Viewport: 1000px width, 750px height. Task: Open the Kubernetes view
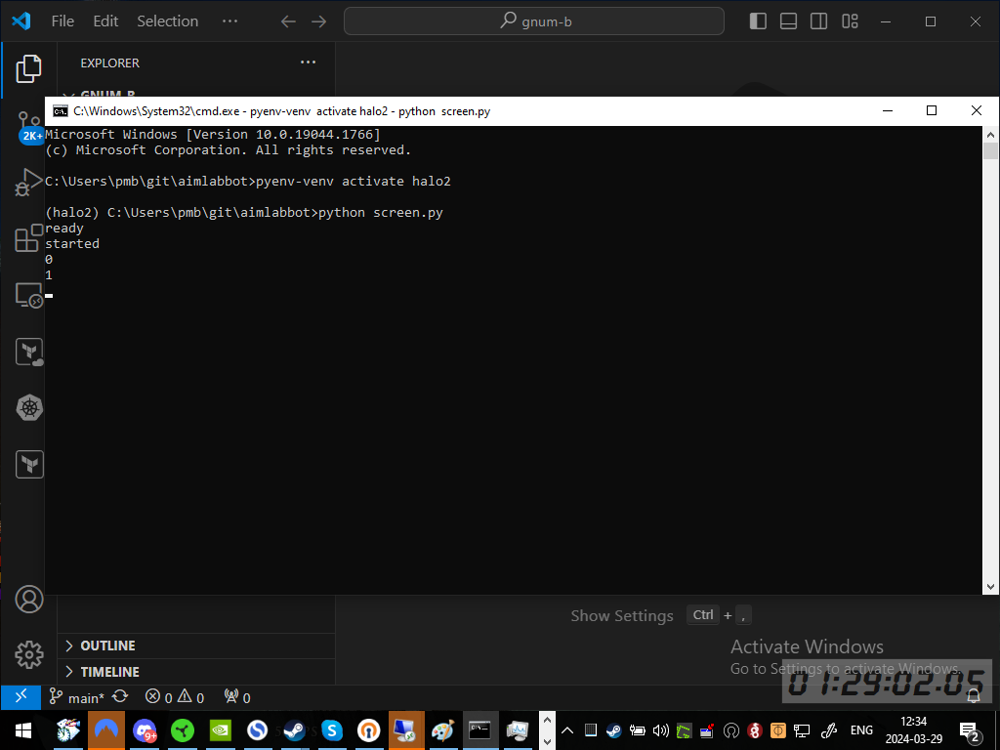pyautogui.click(x=28, y=408)
